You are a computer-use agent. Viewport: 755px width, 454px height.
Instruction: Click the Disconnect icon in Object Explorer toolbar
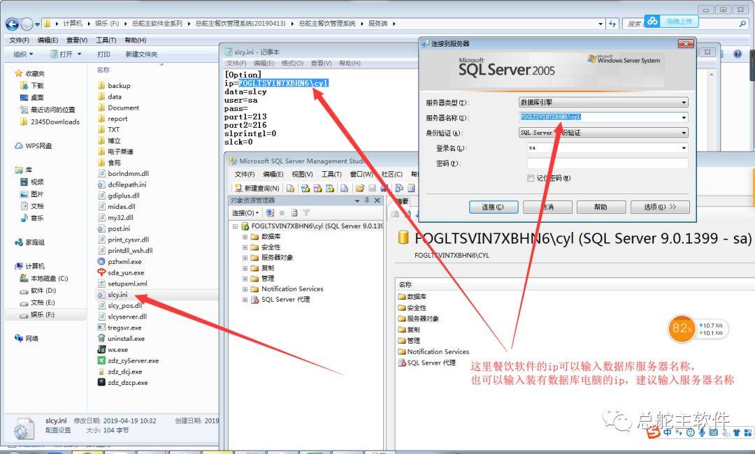(270, 212)
